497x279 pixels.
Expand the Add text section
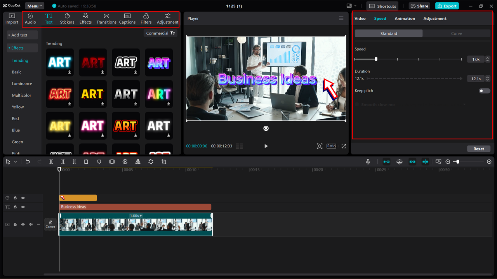click(23, 35)
